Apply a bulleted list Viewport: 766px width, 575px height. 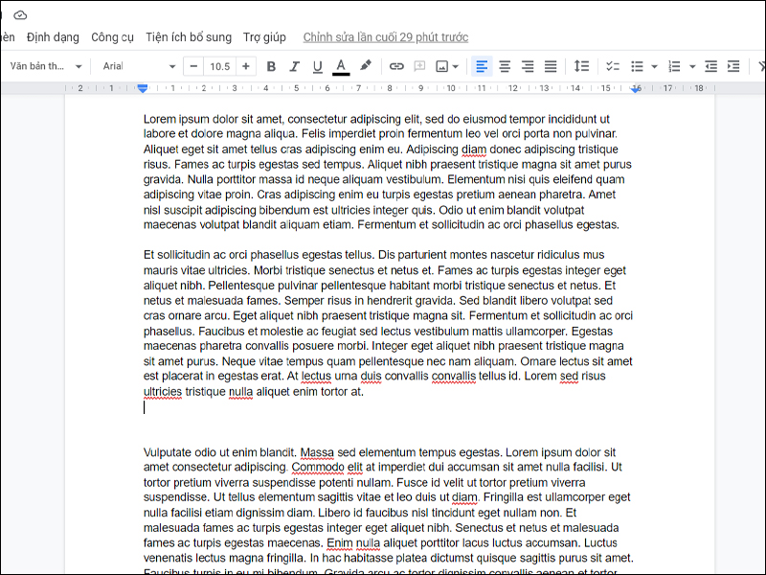(x=637, y=67)
